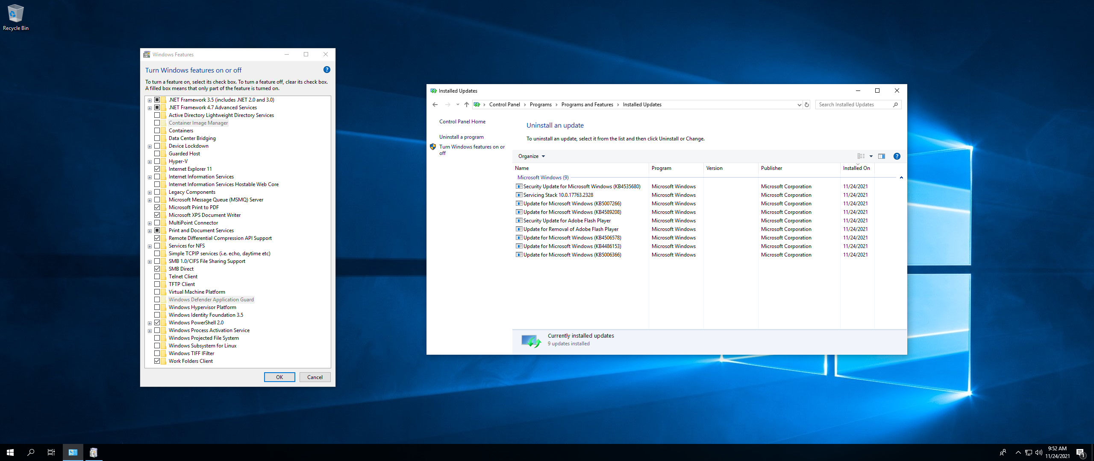Click the search magnifier in Installed Updates
Screen dimensions: 1094x461
pos(895,105)
